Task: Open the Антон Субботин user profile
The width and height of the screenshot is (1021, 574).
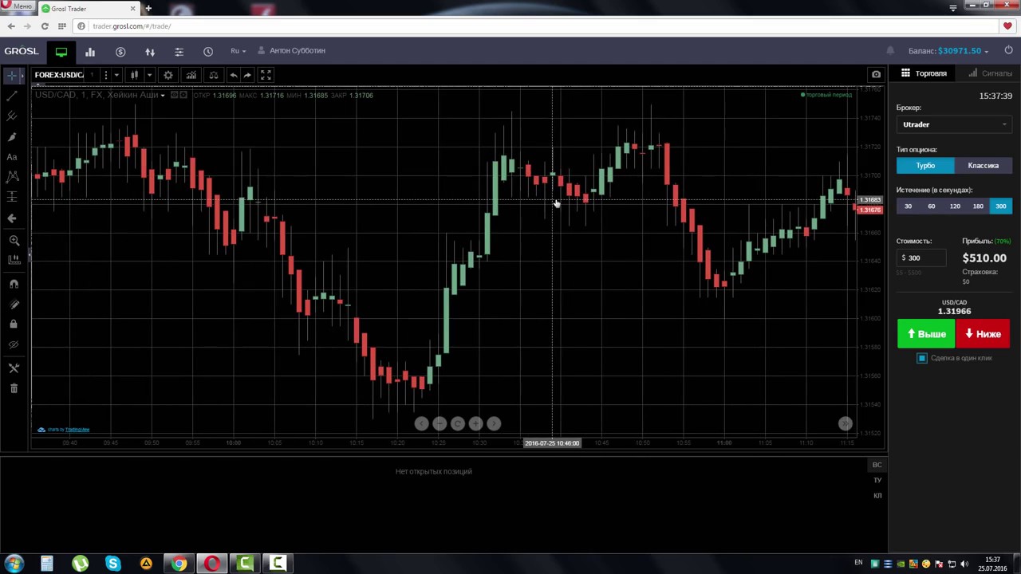Action: (291, 51)
